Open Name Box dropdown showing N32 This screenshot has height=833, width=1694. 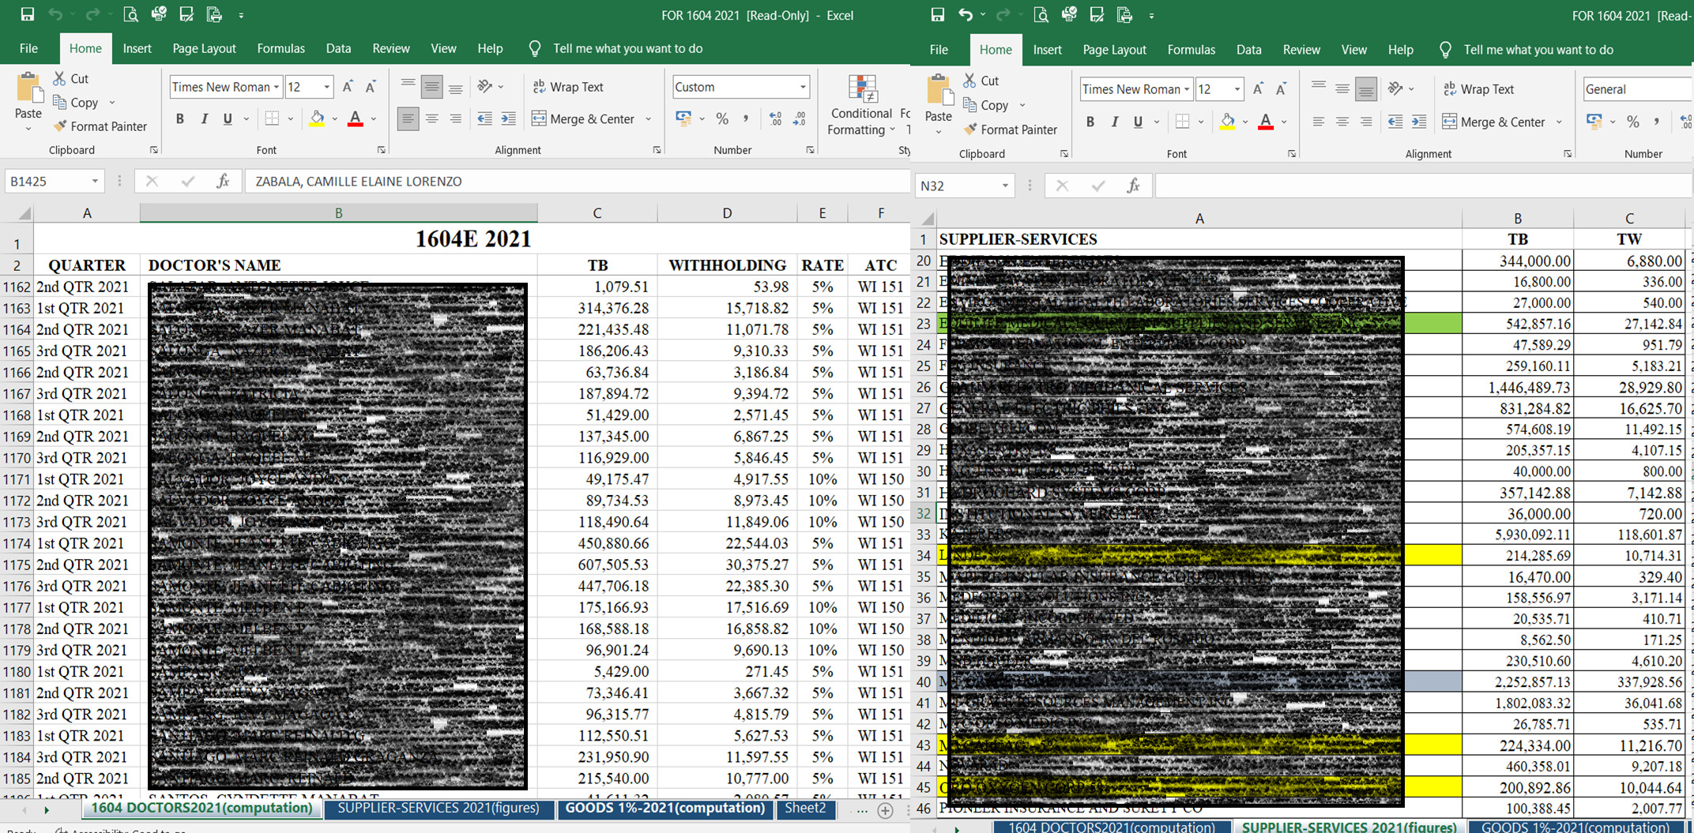[x=1005, y=186]
